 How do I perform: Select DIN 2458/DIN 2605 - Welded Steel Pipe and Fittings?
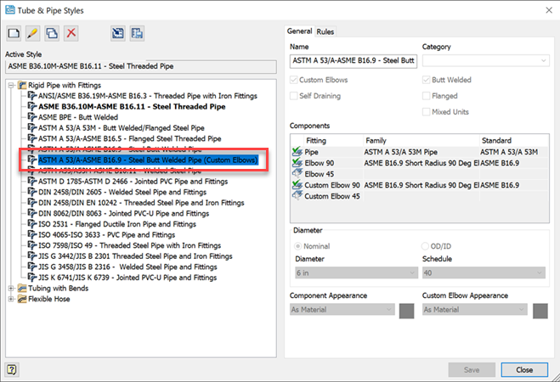point(122,192)
